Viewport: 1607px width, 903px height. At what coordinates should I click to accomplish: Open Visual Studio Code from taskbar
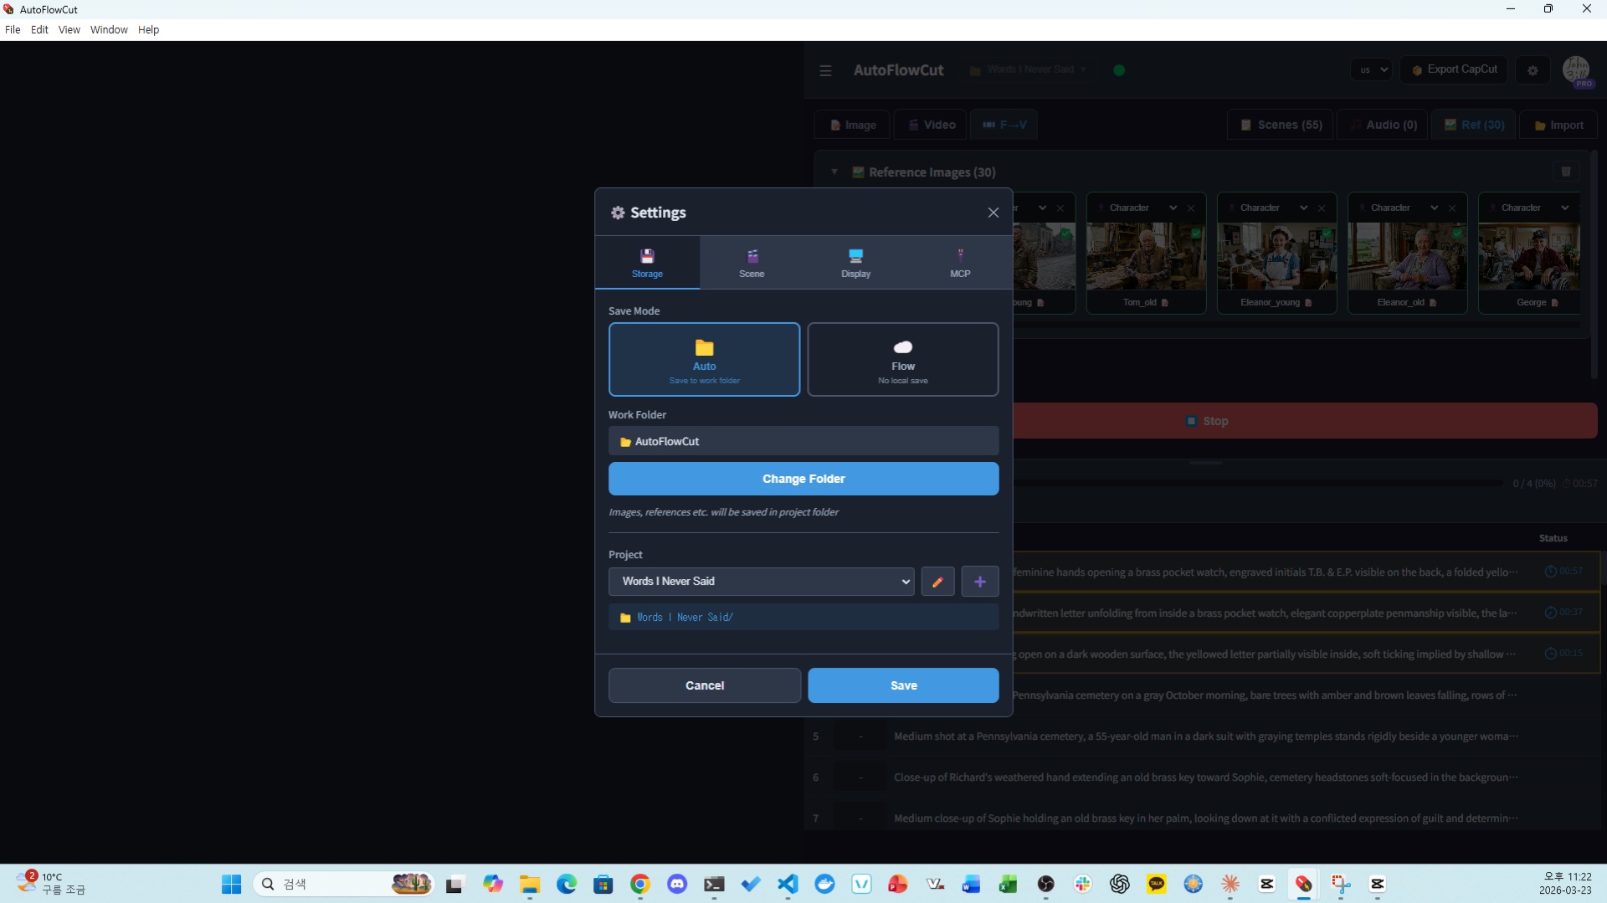pos(788,884)
